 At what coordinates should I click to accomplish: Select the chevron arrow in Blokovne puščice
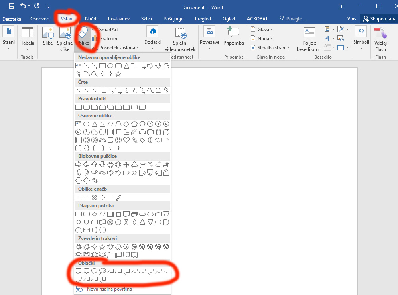click(x=134, y=173)
